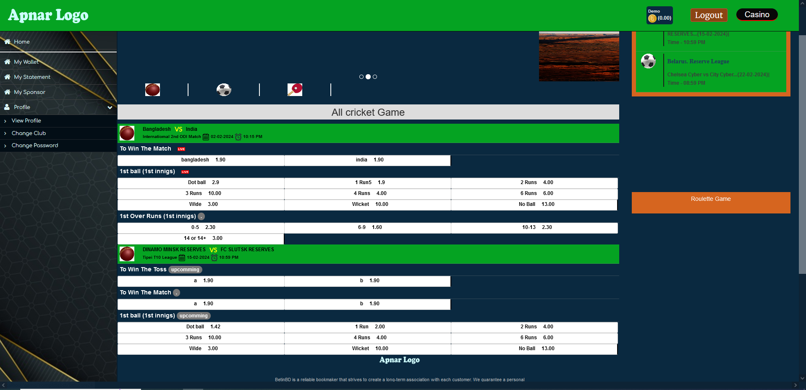Open Change Password submenu item

coord(35,146)
